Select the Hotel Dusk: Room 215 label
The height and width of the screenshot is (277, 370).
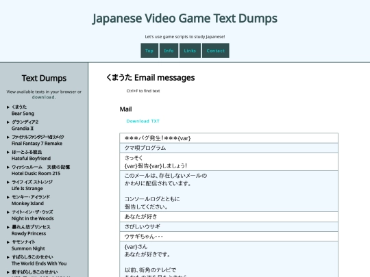tap(36, 173)
